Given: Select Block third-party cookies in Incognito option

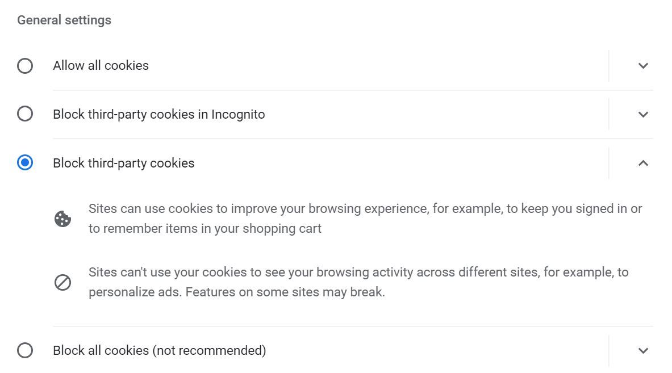Looking at the screenshot, I should pos(25,114).
